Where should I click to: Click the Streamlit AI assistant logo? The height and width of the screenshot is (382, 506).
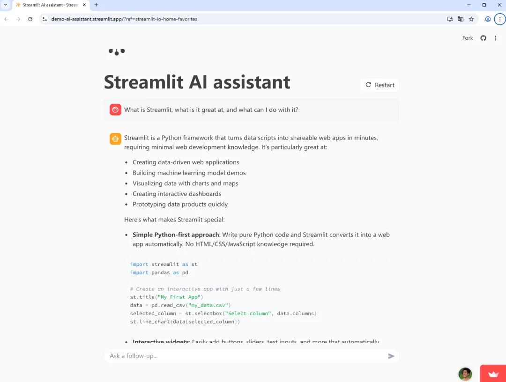(x=117, y=51)
